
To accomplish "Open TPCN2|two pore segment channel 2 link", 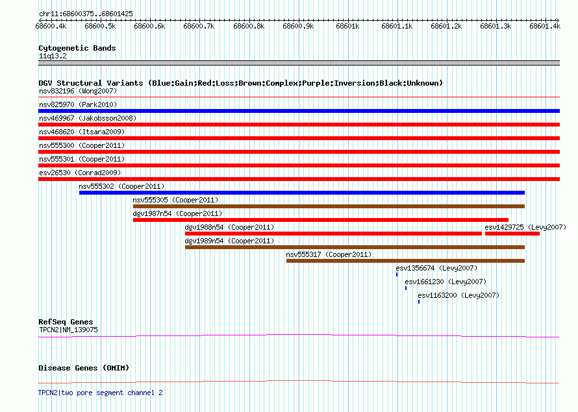I will [x=101, y=393].
